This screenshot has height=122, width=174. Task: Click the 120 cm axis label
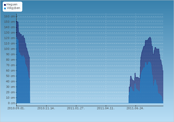(10, 38)
